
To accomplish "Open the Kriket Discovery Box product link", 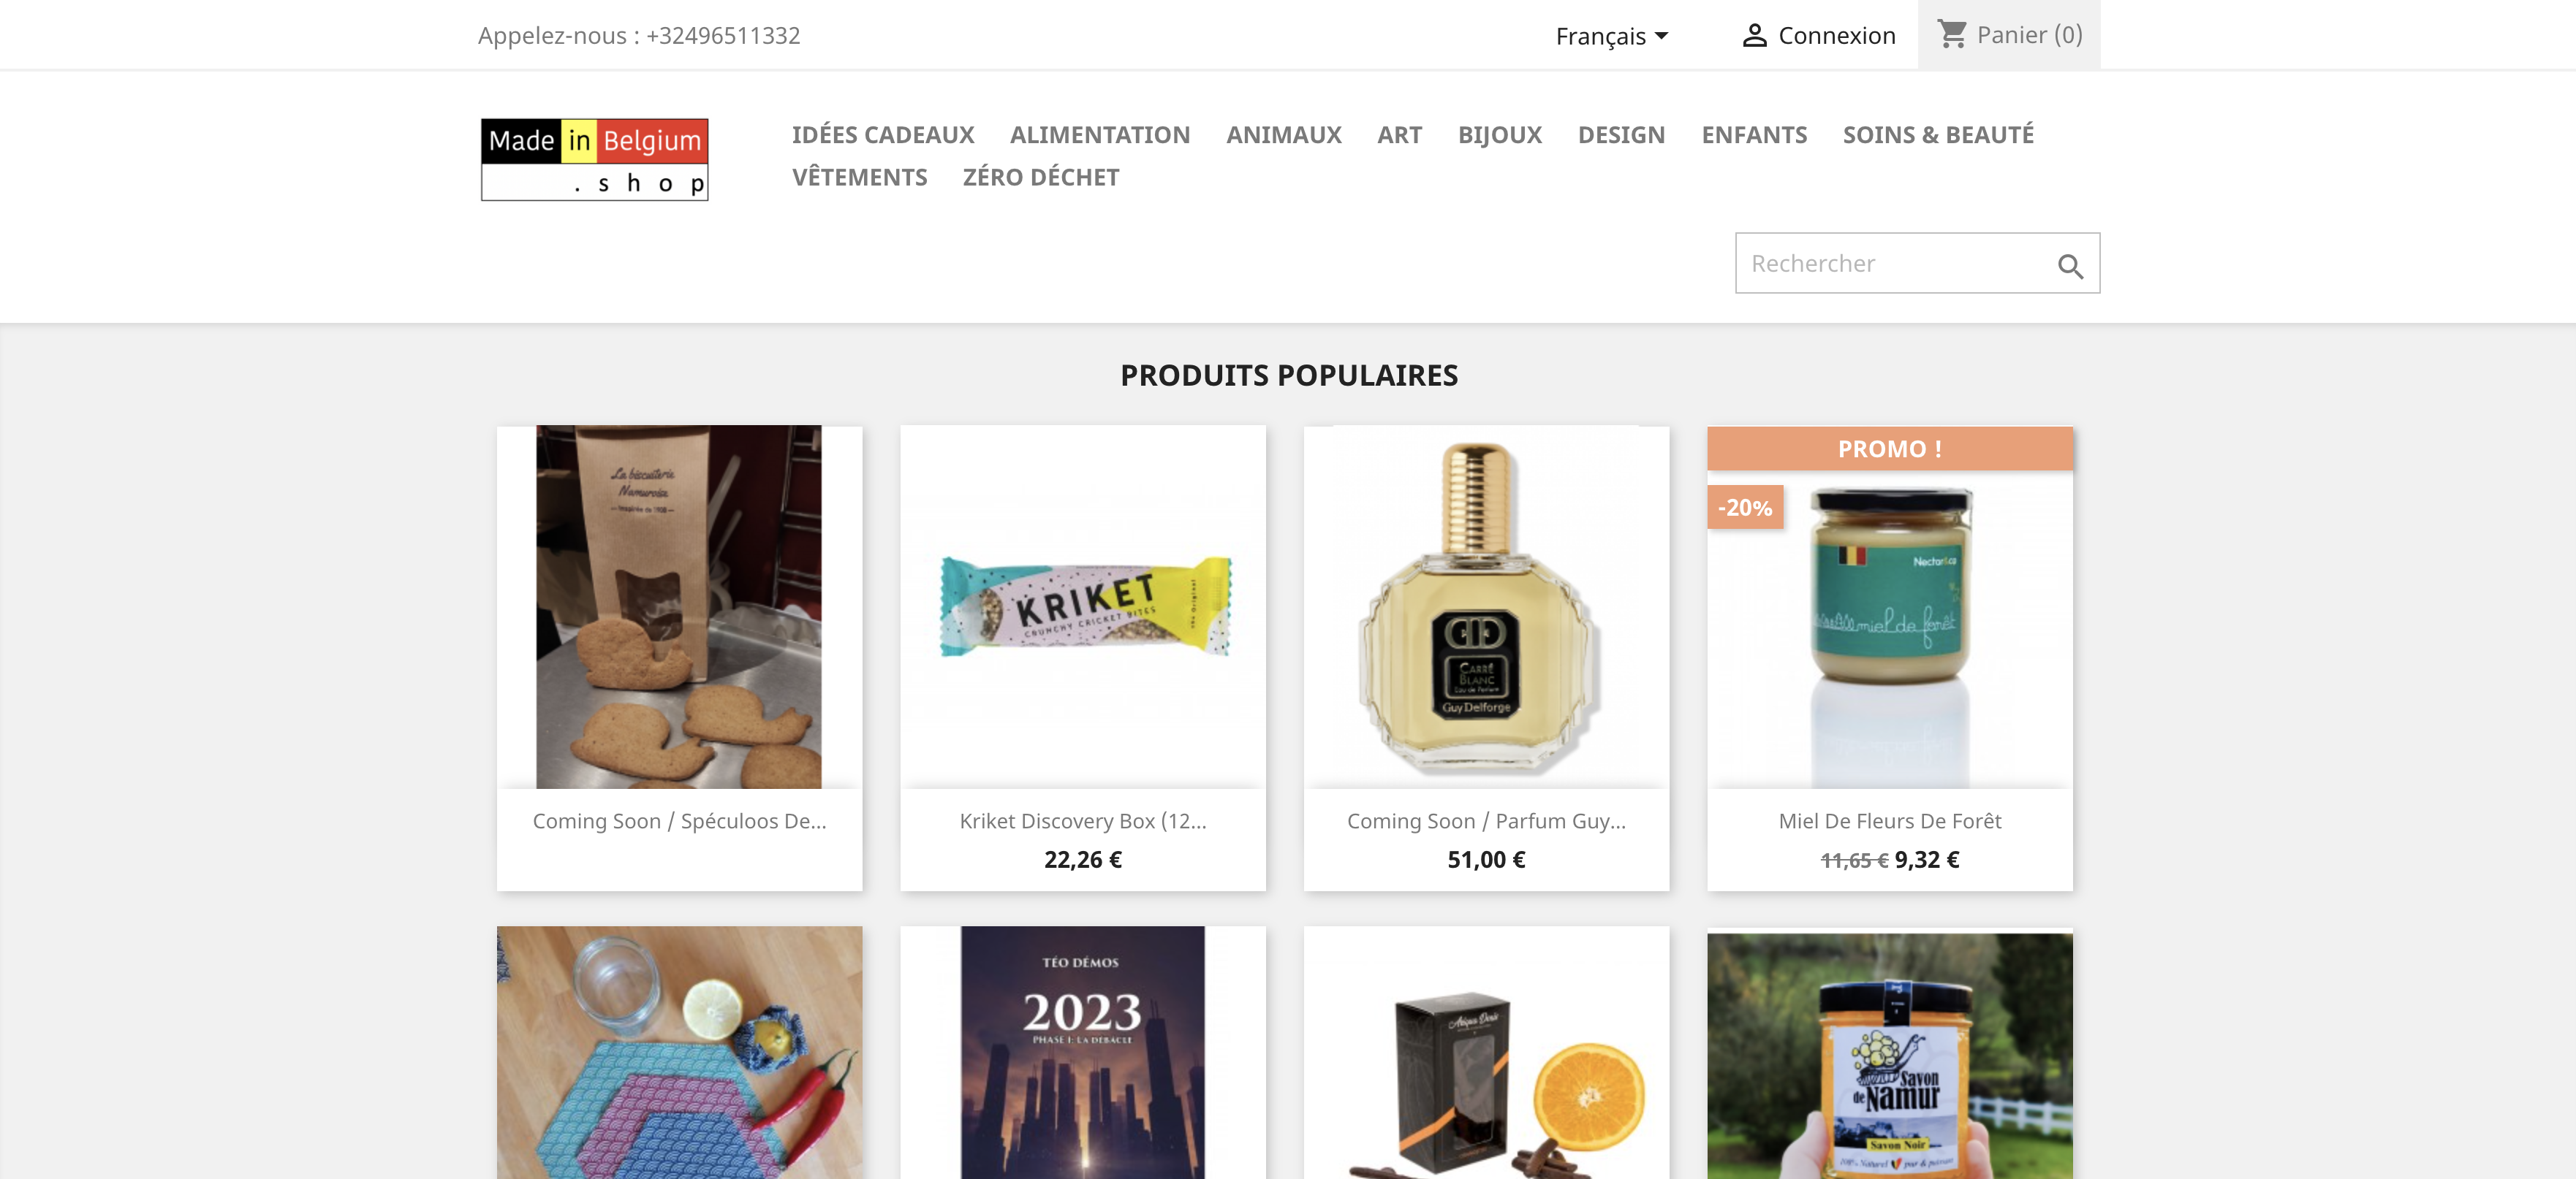I will 1082,820.
